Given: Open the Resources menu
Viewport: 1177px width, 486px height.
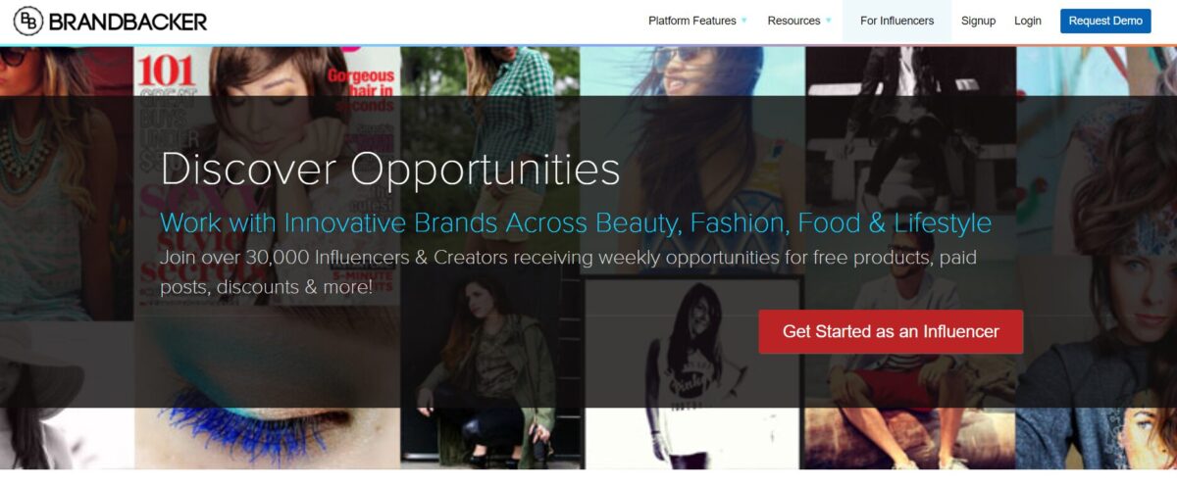Looking at the screenshot, I should [794, 21].
